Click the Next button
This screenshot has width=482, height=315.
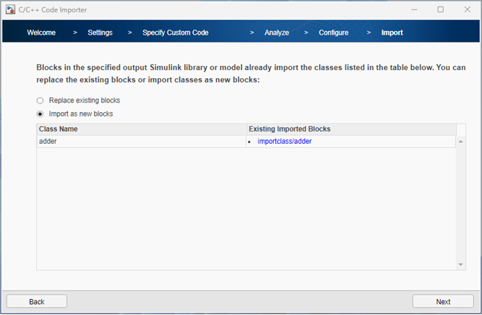pyautogui.click(x=443, y=301)
